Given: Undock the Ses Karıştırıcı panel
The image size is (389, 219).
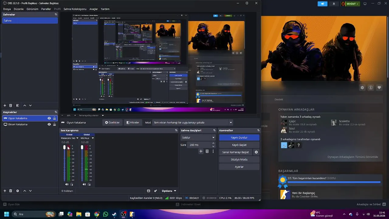Looking at the screenshot, I should point(176,130).
